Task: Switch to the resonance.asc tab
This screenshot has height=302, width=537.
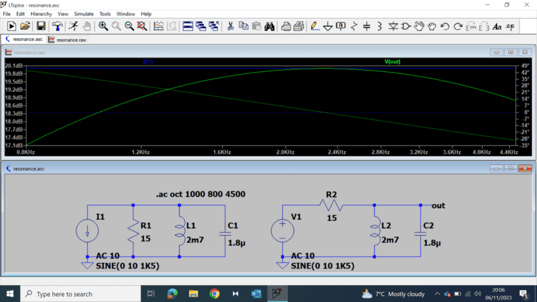Action: (x=23, y=40)
